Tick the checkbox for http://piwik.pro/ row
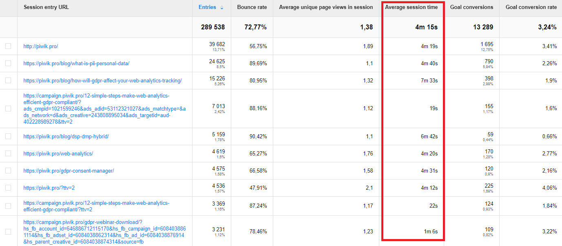The height and width of the screenshot is (246, 562). (8, 47)
